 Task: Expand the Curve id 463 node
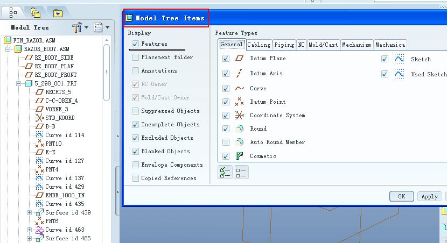30,230
